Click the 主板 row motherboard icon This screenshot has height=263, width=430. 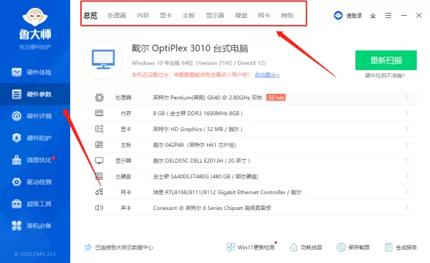(100, 145)
